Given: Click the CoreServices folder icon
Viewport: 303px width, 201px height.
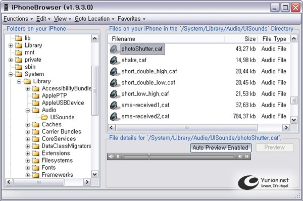Looking at the screenshot, I should (x=36, y=139).
